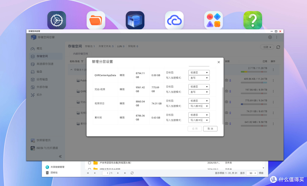The height and width of the screenshot is (186, 307).
Task: Open actions menu for the 409.86 KB row
Action: tap(273, 80)
